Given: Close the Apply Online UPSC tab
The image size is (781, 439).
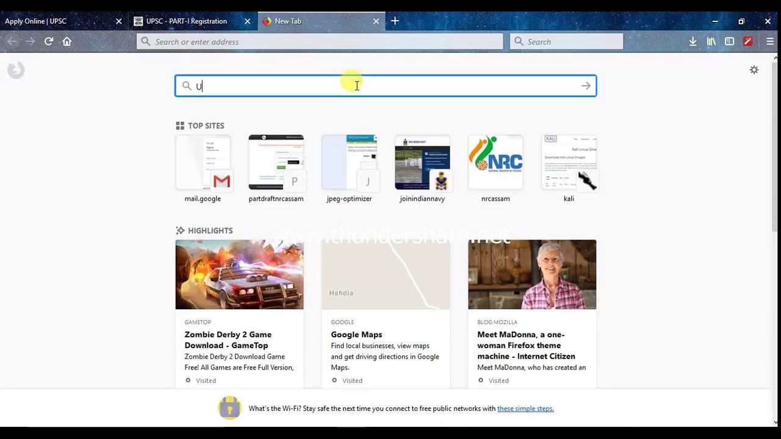Looking at the screenshot, I should point(118,21).
